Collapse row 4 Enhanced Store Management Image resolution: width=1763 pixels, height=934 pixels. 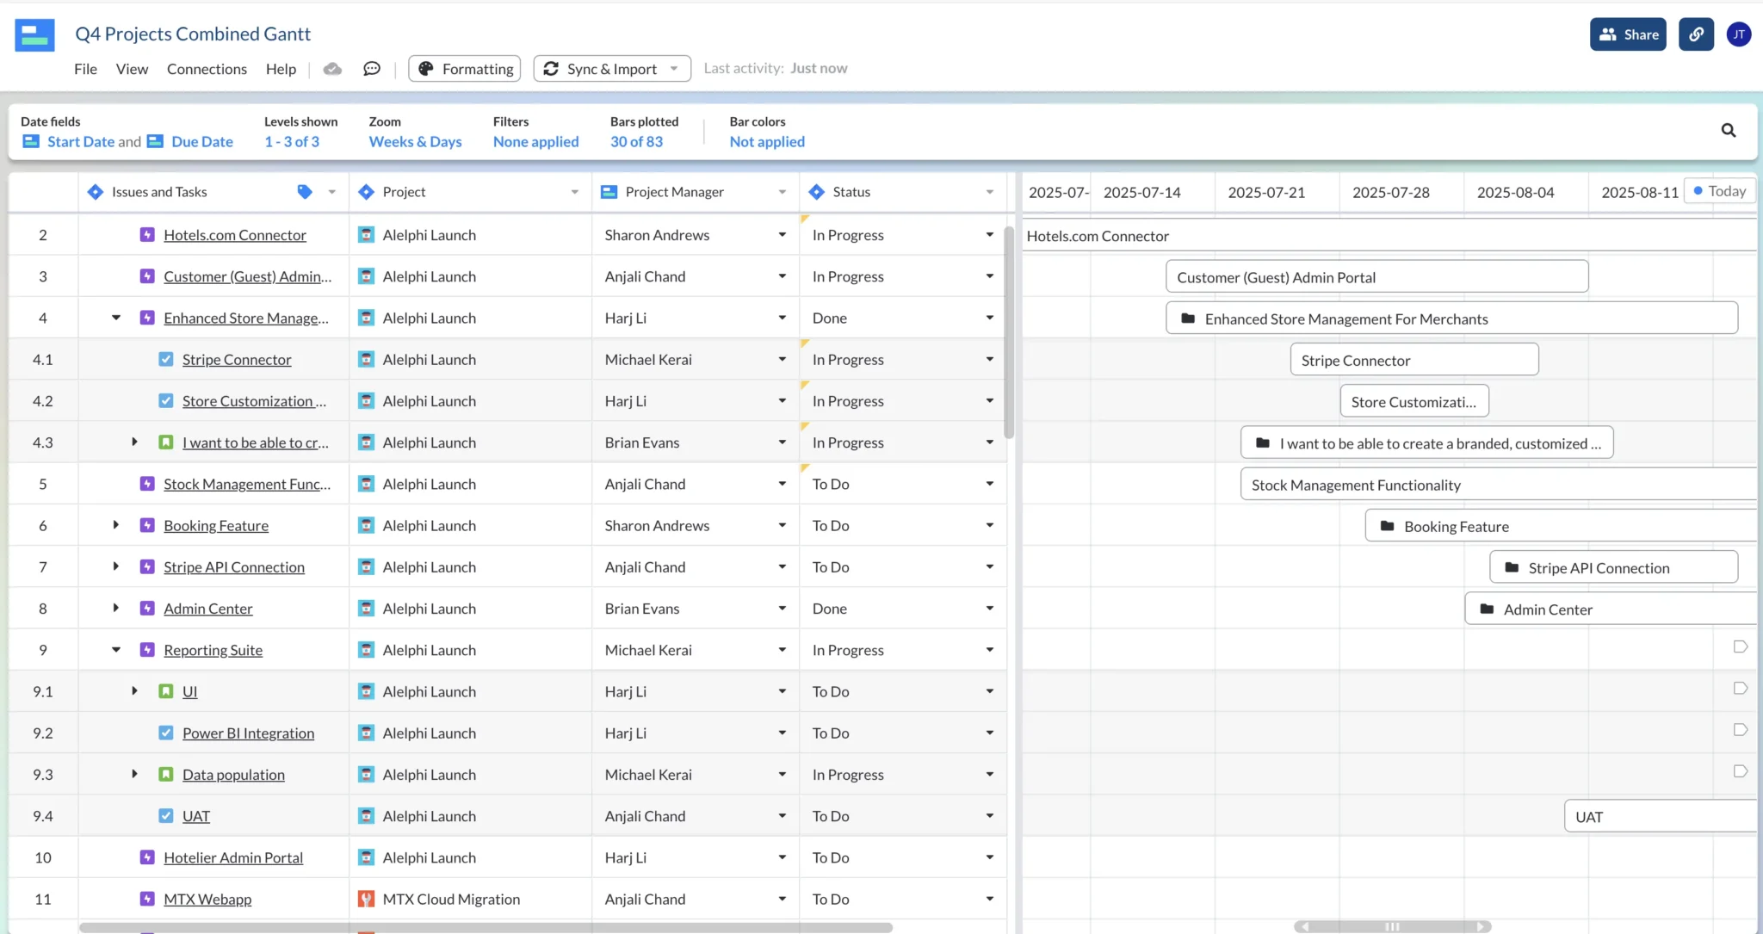115,317
